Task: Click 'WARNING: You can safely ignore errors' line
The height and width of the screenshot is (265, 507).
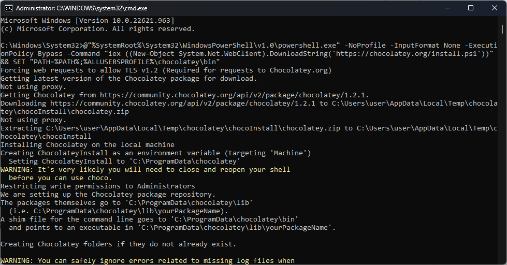Action: (x=148, y=261)
